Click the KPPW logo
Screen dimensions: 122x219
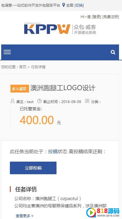60,29
